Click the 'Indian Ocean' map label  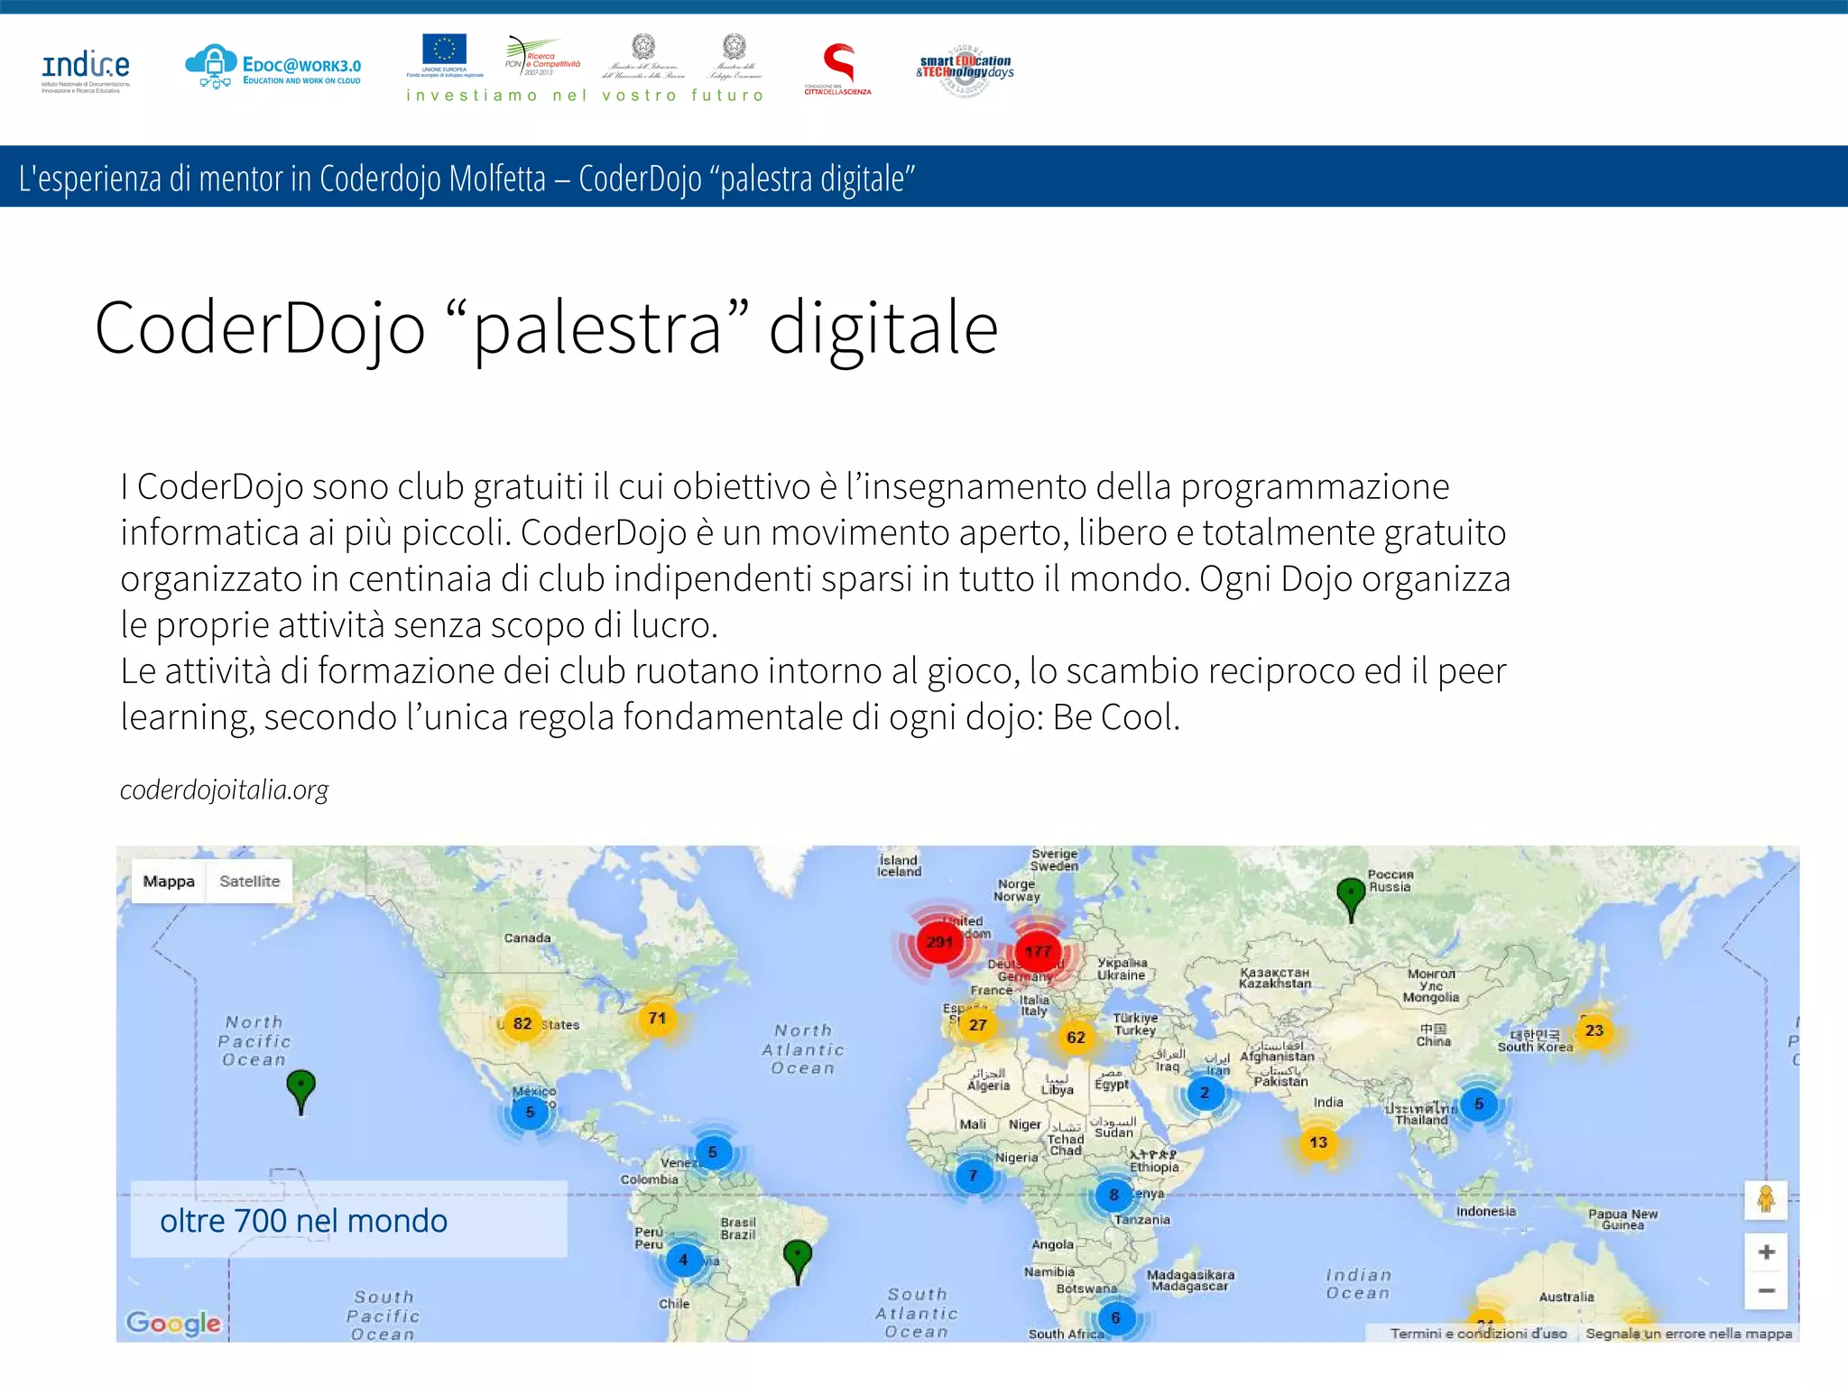[x=1359, y=1284]
